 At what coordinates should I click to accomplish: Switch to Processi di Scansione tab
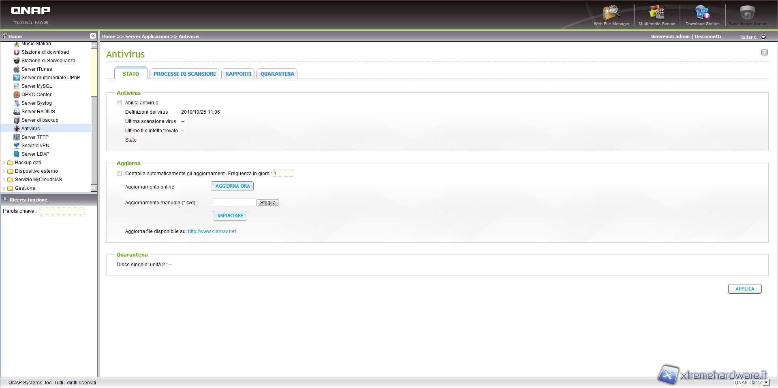[x=184, y=74]
